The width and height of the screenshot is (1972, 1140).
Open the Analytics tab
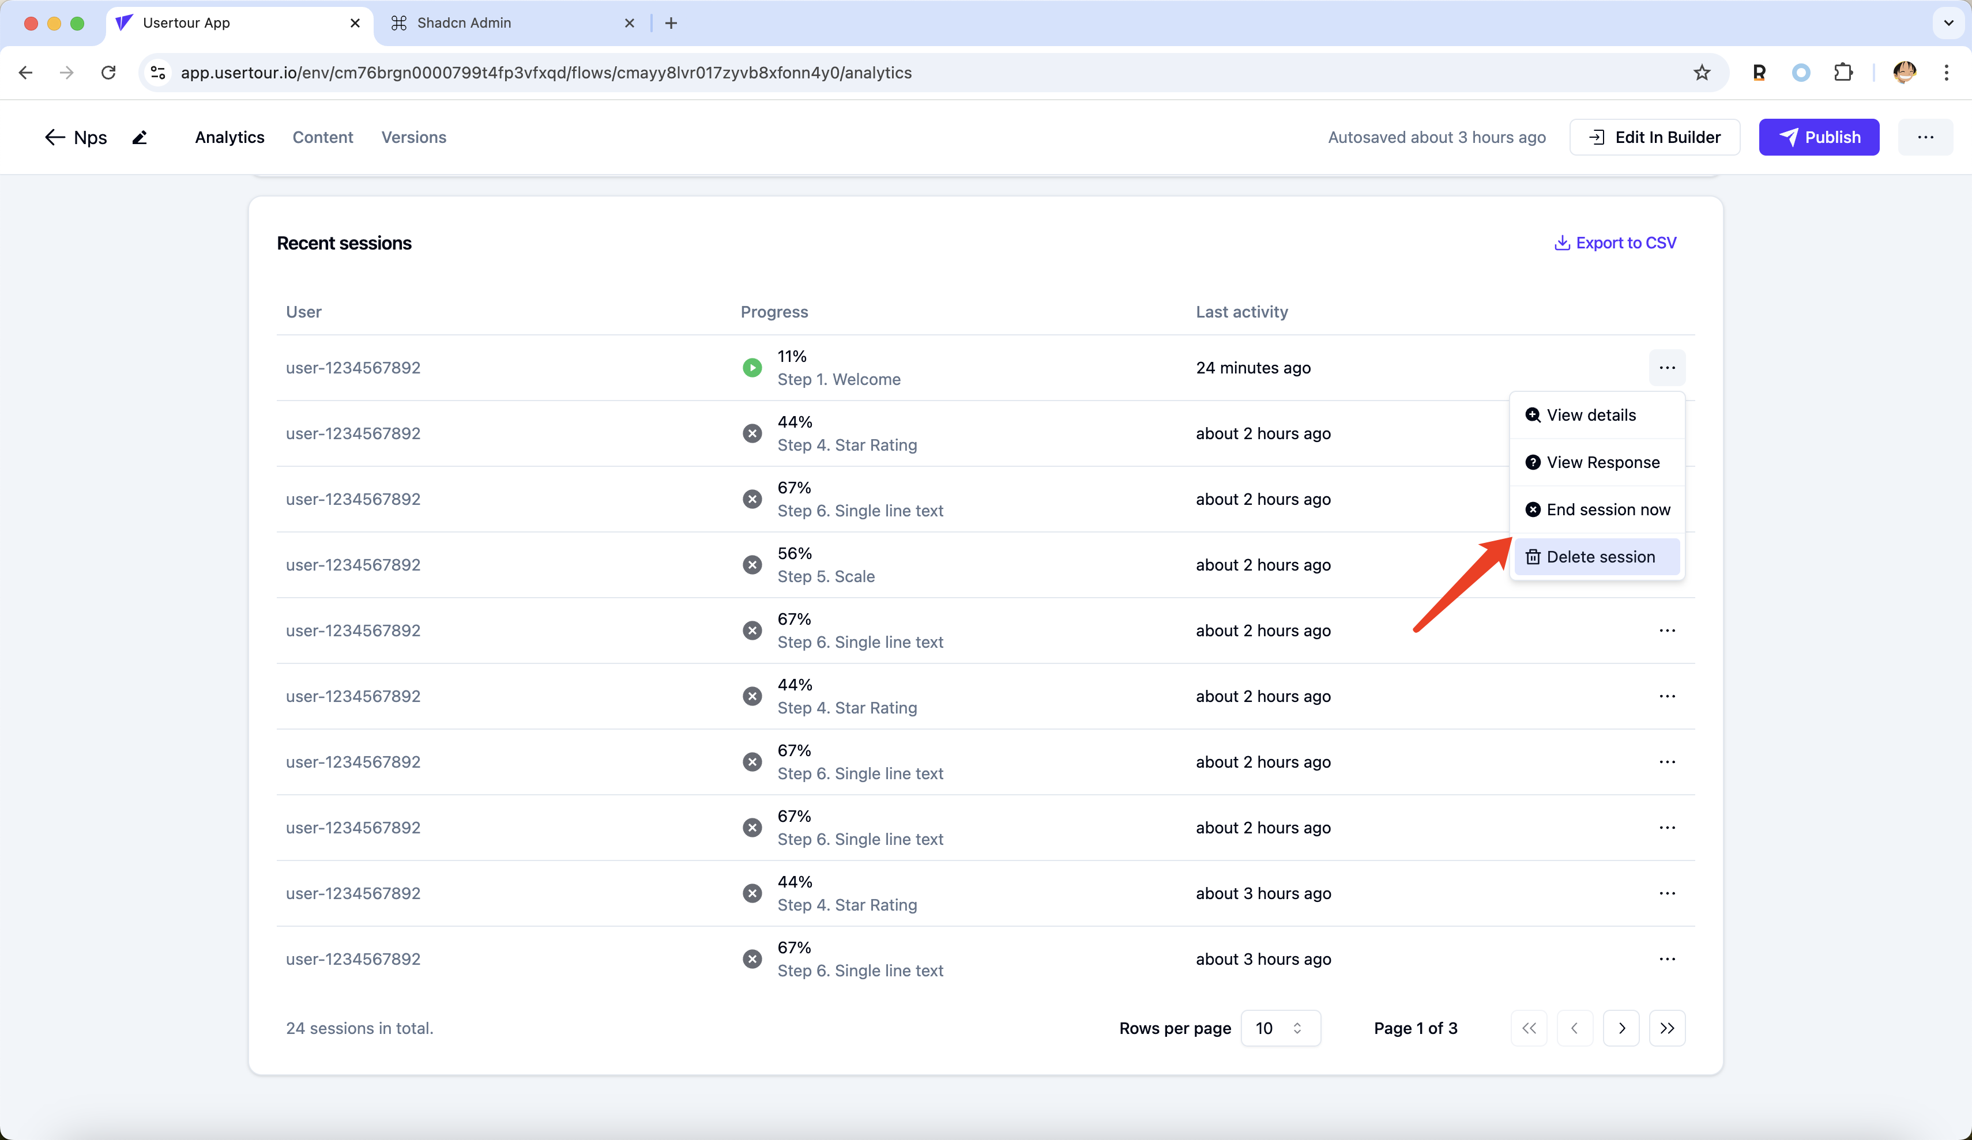229,137
